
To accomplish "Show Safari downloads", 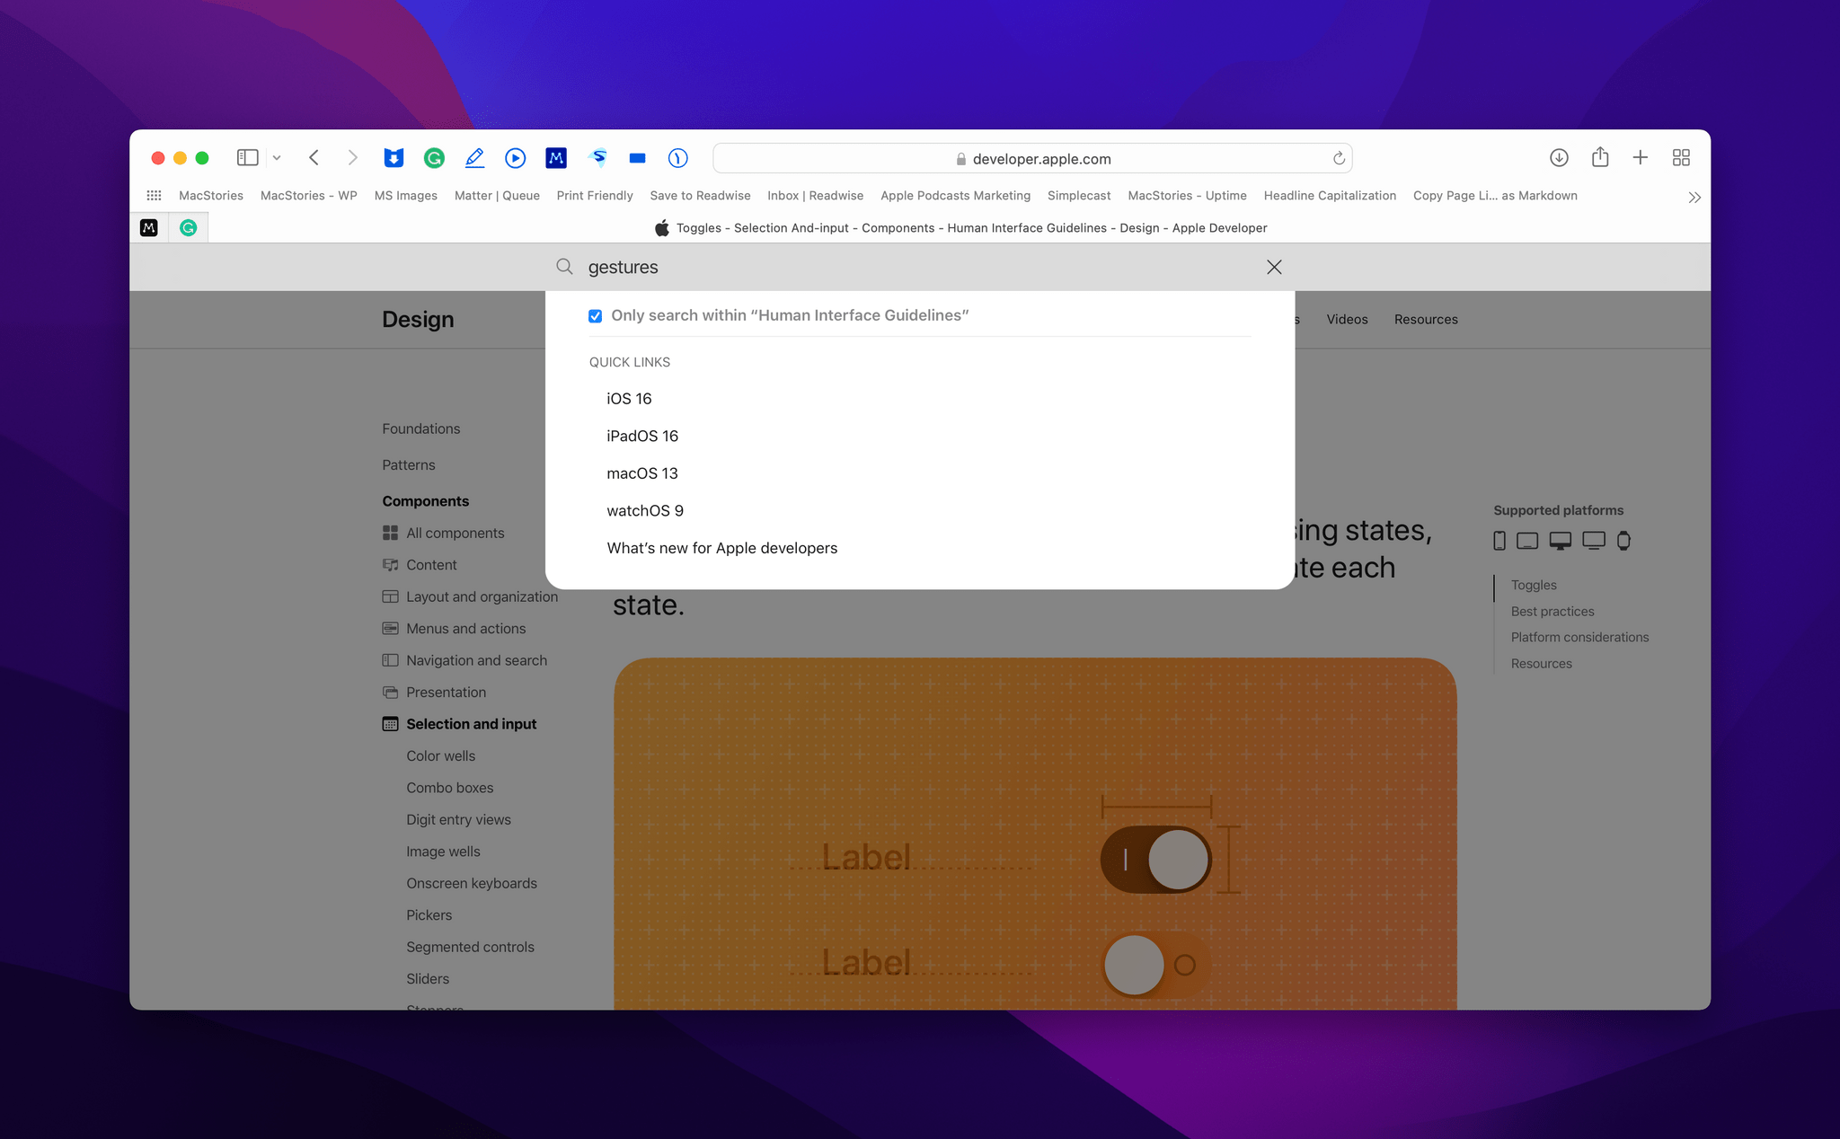I will tap(1559, 158).
